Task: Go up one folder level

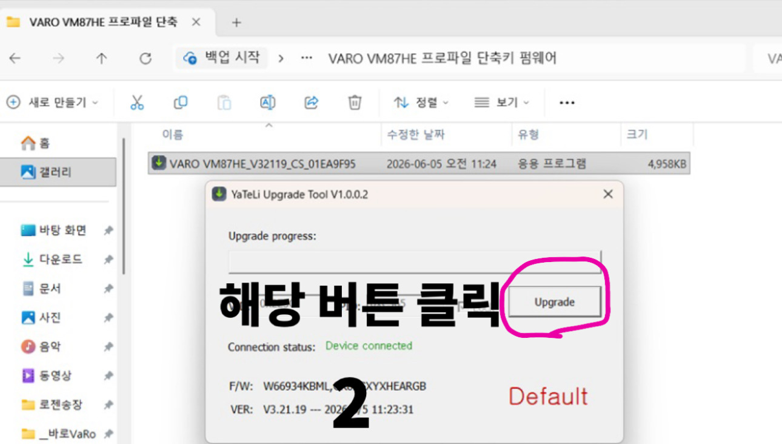Action: tap(101, 58)
